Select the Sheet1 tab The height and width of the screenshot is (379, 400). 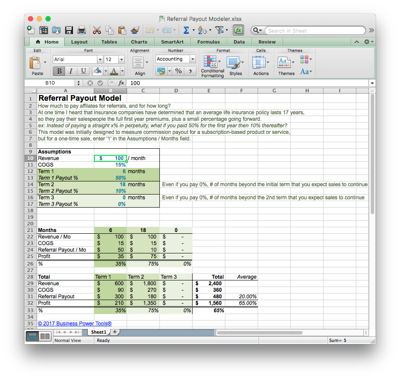99,332
